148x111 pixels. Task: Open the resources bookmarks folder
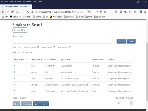click(69, 17)
